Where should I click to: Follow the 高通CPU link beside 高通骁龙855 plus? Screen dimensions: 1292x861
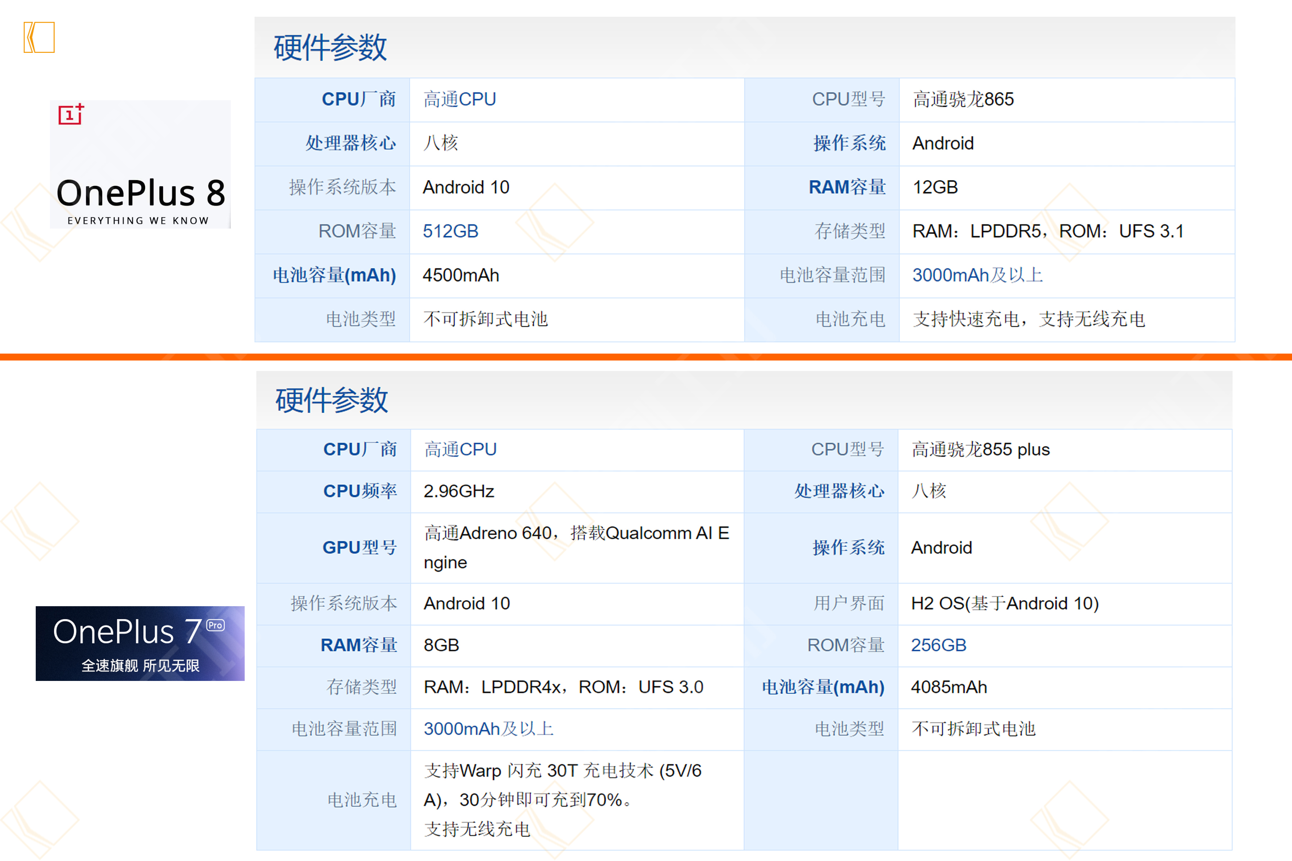tap(460, 450)
